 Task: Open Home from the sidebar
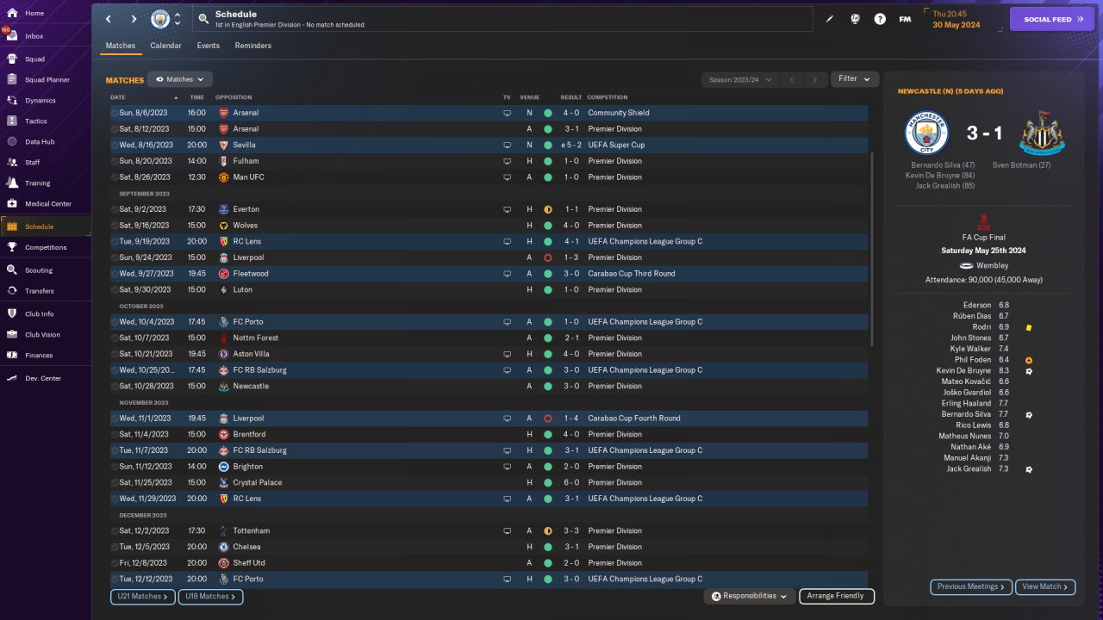(34, 14)
